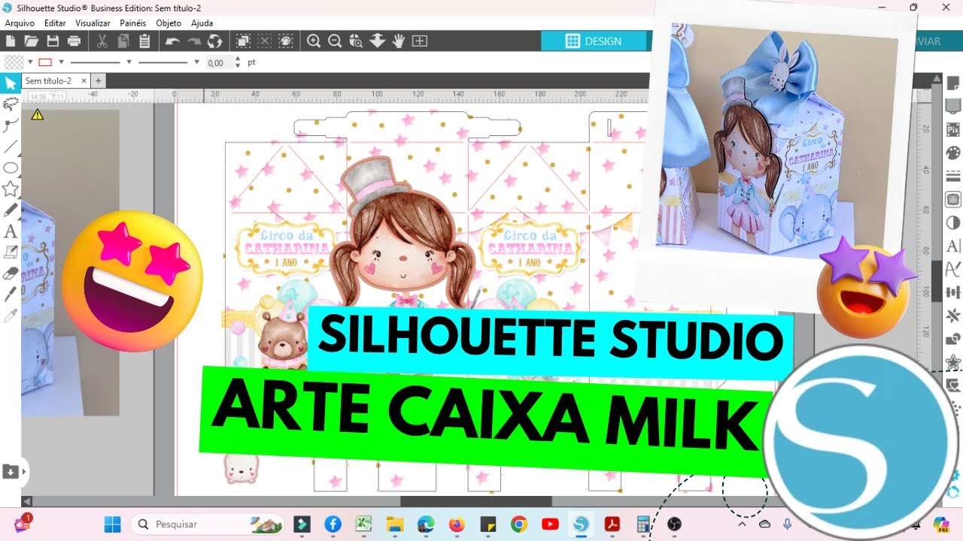Click the Pesquisar taskbar search box
Screen dimensions: 963x541
[x=207, y=524]
